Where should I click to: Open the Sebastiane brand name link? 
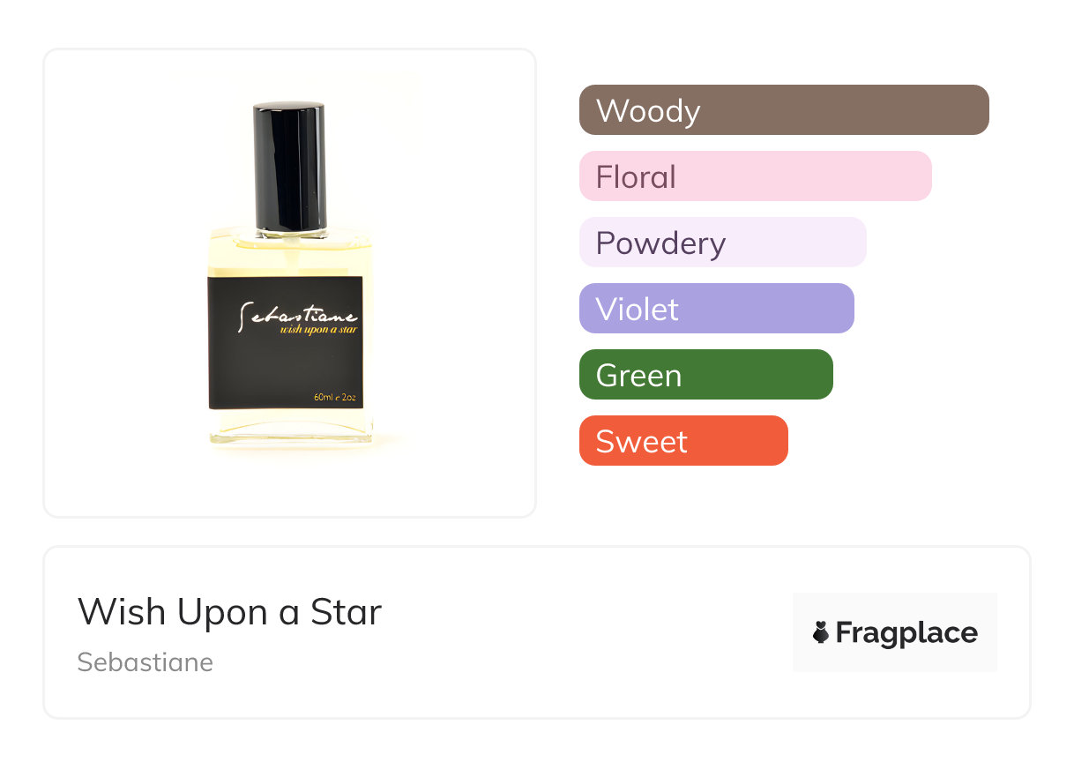pyautogui.click(x=145, y=661)
